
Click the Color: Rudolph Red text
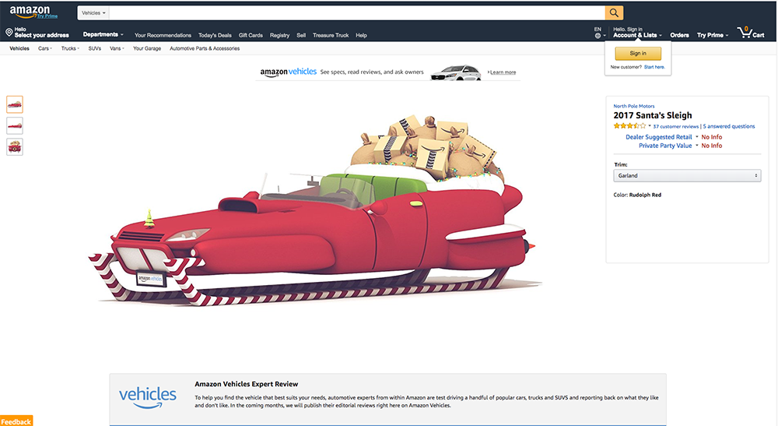coord(637,195)
